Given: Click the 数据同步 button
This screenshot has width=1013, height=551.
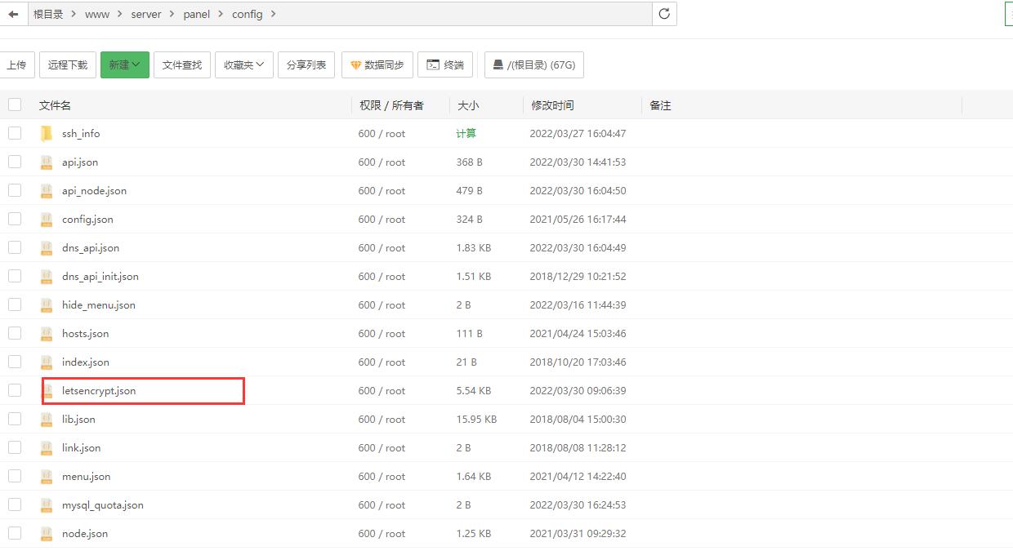Looking at the screenshot, I should (x=377, y=65).
